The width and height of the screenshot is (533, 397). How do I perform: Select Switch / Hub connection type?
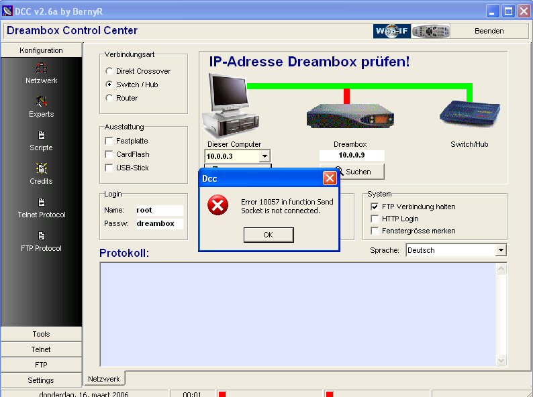point(109,84)
